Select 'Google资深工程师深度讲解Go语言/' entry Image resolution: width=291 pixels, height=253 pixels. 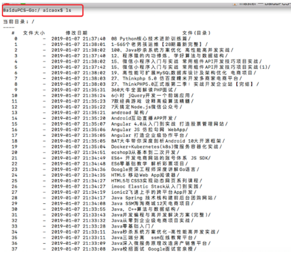coord(155,170)
